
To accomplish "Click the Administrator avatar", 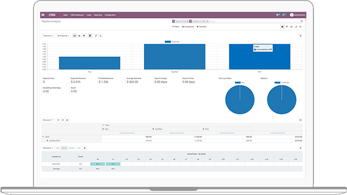I will [291, 15].
